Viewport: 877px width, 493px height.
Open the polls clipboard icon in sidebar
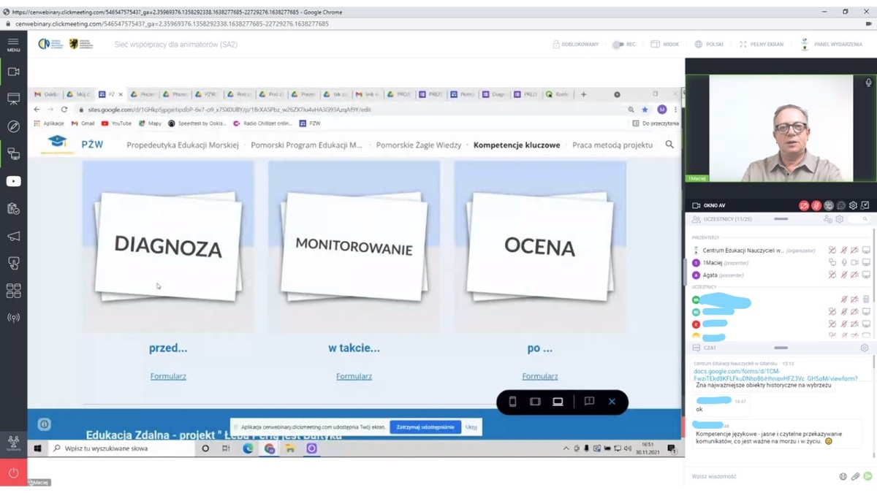coord(13,209)
